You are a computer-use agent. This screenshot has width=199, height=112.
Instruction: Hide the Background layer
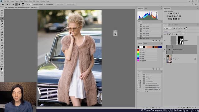(165, 59)
